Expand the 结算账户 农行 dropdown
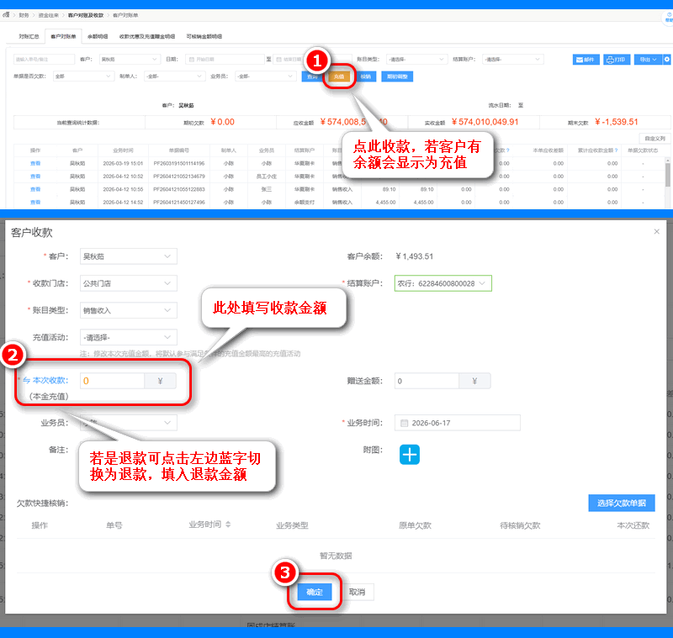This screenshot has width=673, height=638. click(443, 283)
